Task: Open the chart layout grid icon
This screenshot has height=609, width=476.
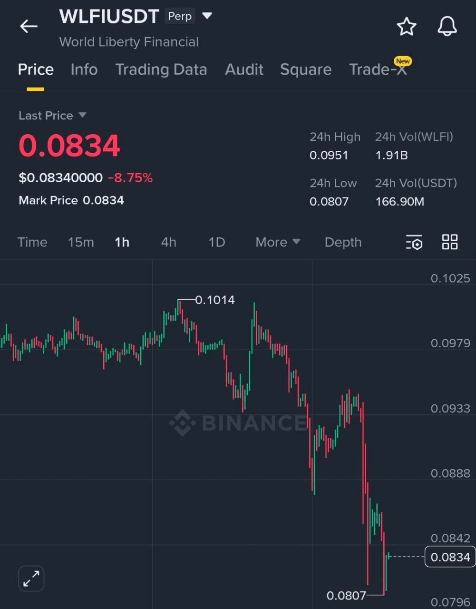Action: click(449, 242)
